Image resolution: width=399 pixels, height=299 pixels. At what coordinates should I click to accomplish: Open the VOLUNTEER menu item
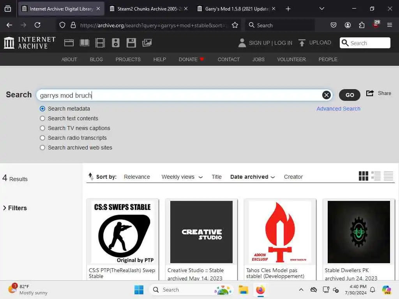click(x=291, y=60)
